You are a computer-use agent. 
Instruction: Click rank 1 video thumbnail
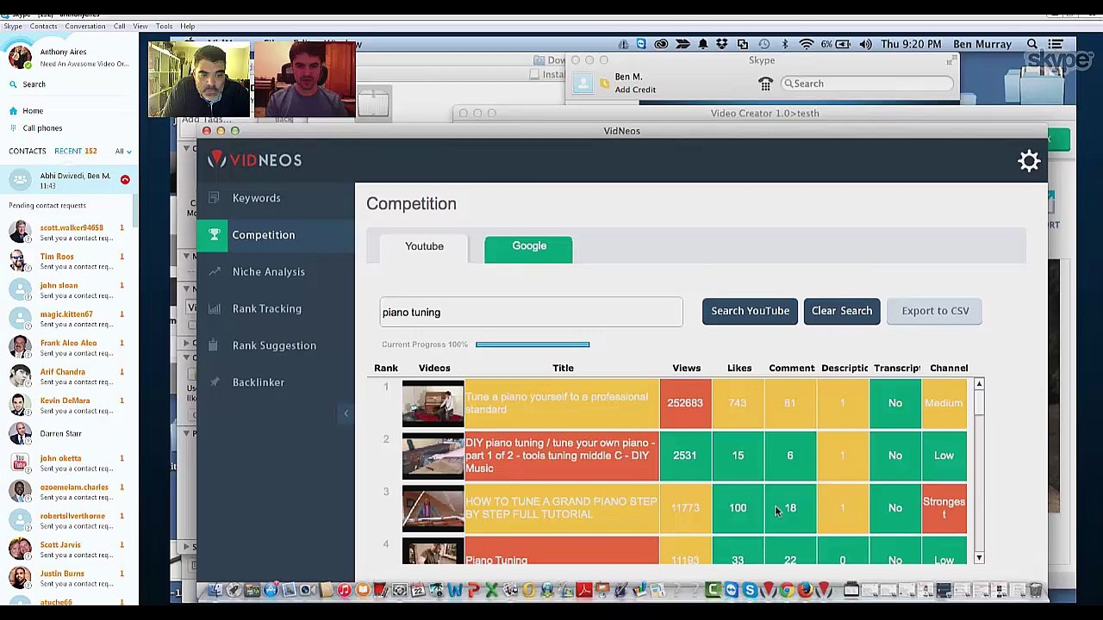pos(433,404)
